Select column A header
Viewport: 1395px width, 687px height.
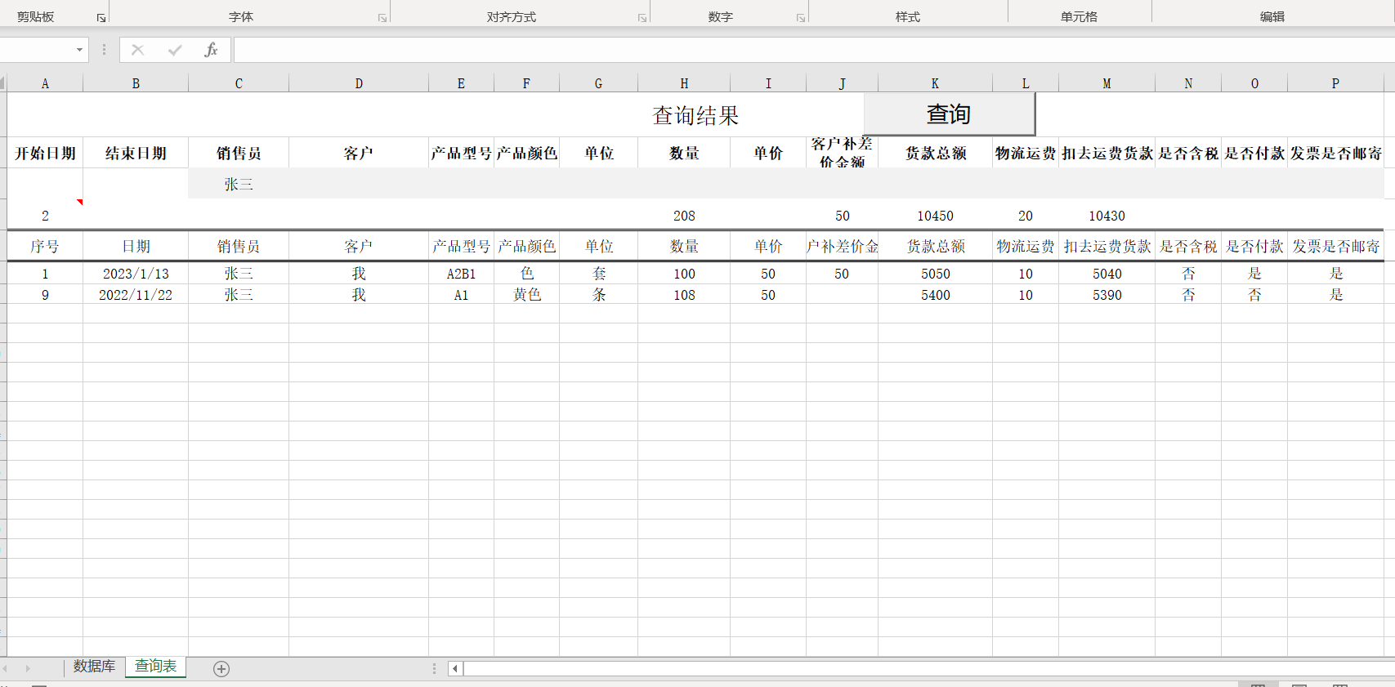pyautogui.click(x=45, y=83)
